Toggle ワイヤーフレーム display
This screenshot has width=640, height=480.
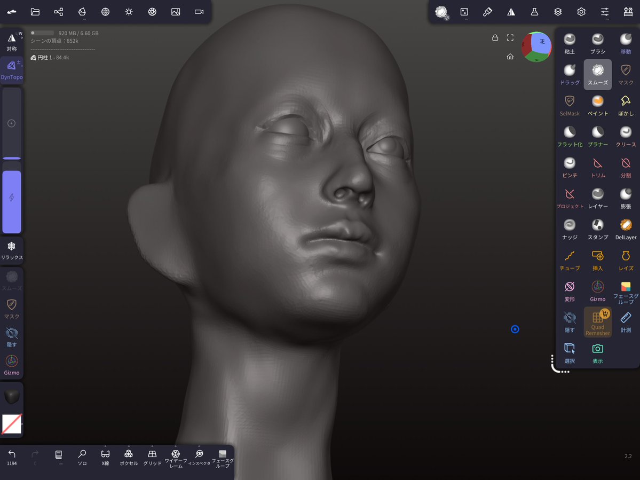(x=176, y=459)
